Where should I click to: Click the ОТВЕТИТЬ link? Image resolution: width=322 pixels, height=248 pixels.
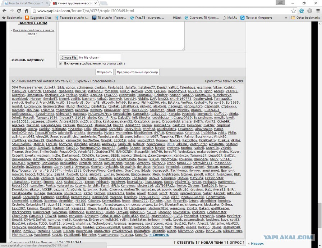(x=186, y=243)
